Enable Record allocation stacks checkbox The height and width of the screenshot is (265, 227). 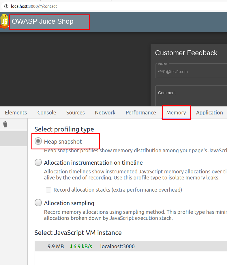tap(48, 190)
